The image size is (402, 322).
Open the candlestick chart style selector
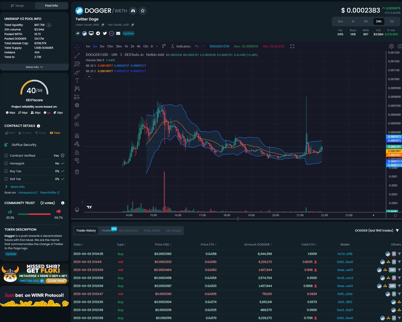coord(164,46)
